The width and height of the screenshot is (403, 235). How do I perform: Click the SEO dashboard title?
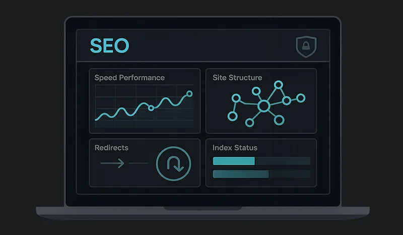[x=109, y=46]
